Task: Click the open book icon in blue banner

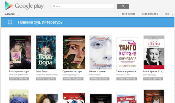Action: click(x=10, y=22)
